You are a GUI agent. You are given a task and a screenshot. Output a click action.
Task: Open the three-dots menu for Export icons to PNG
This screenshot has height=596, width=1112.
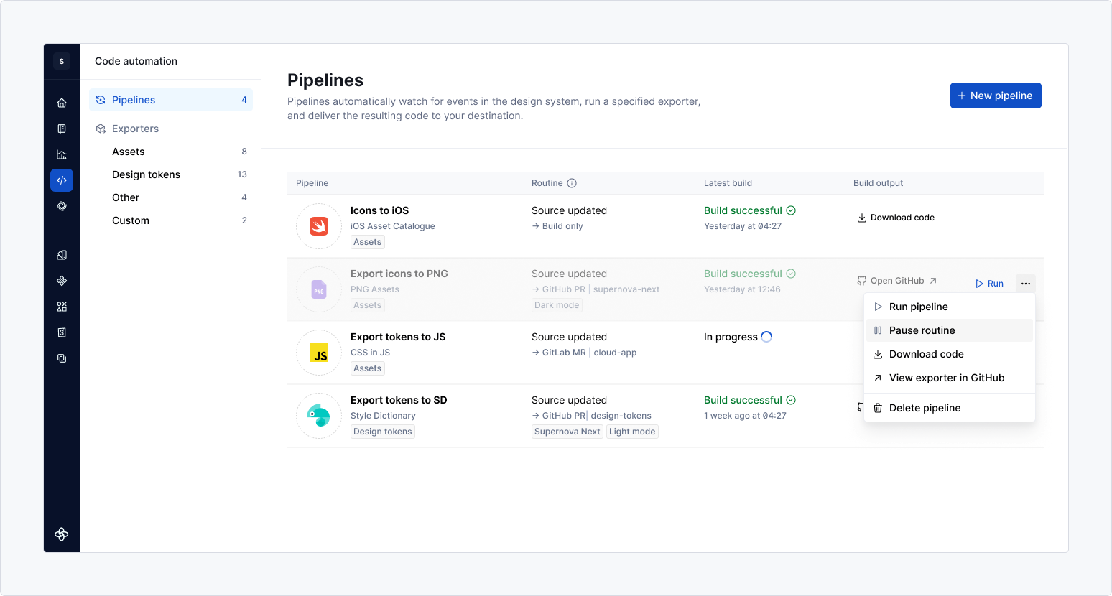pyautogui.click(x=1025, y=283)
